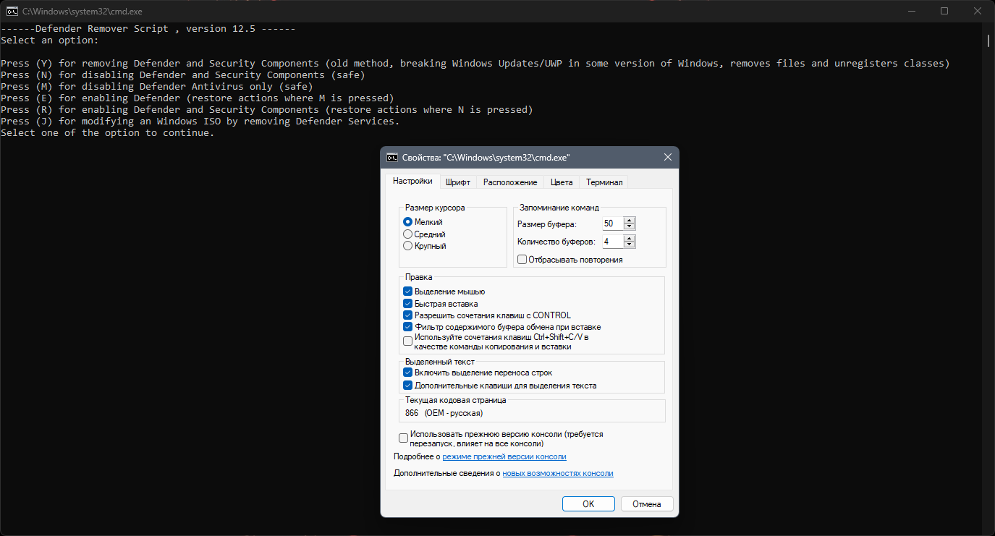Open the режиме прежней версии консоли link

[504, 457]
